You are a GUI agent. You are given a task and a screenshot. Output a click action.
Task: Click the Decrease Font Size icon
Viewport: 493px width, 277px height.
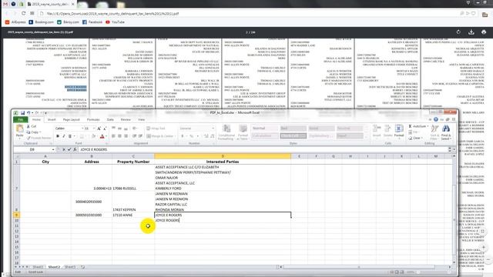[104, 128]
